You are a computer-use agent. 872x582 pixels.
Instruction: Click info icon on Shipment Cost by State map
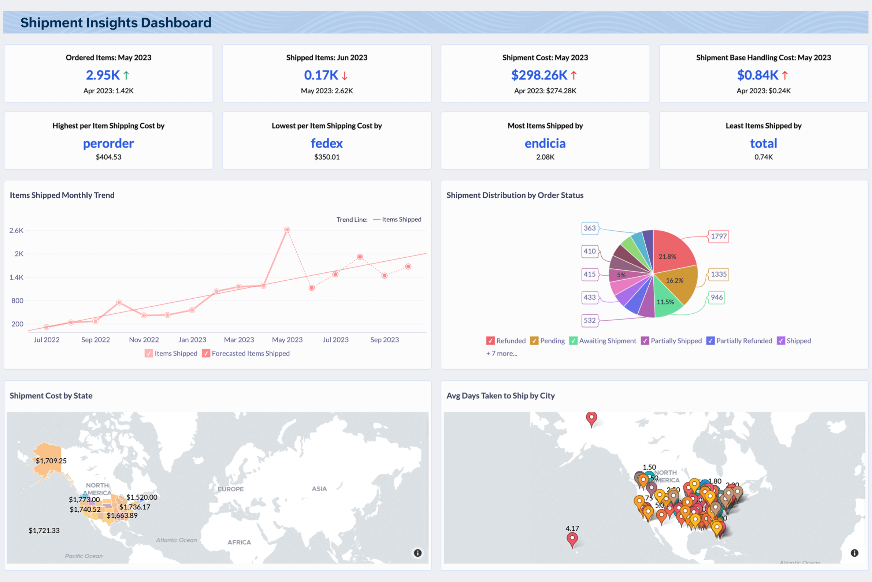pyautogui.click(x=418, y=553)
